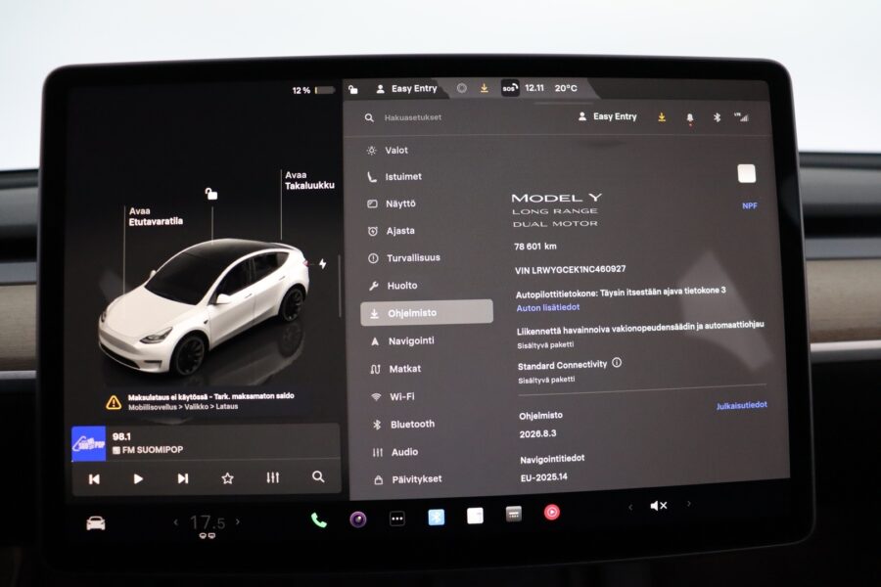The image size is (881, 587).
Task: Open the white notes app icon
Action: click(x=476, y=516)
